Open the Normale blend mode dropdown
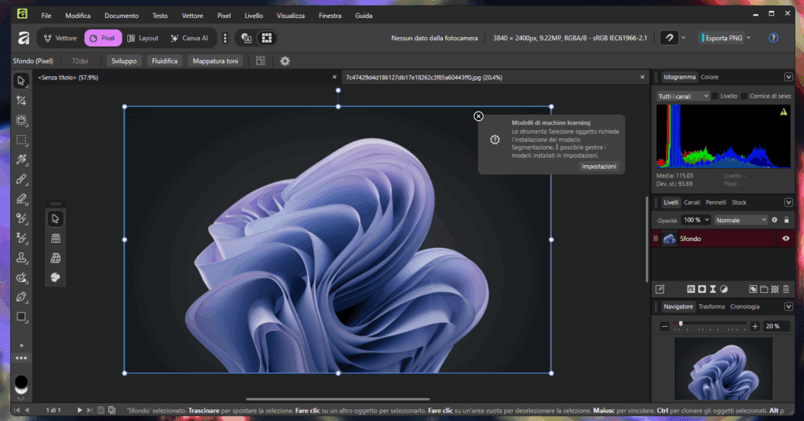This screenshot has height=421, width=804. [x=740, y=220]
